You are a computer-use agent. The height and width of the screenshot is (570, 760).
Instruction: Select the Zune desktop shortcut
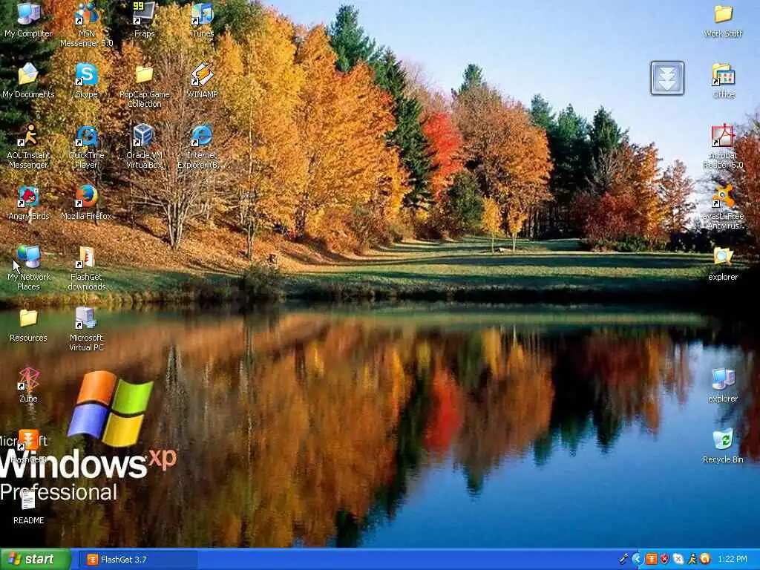28,385
